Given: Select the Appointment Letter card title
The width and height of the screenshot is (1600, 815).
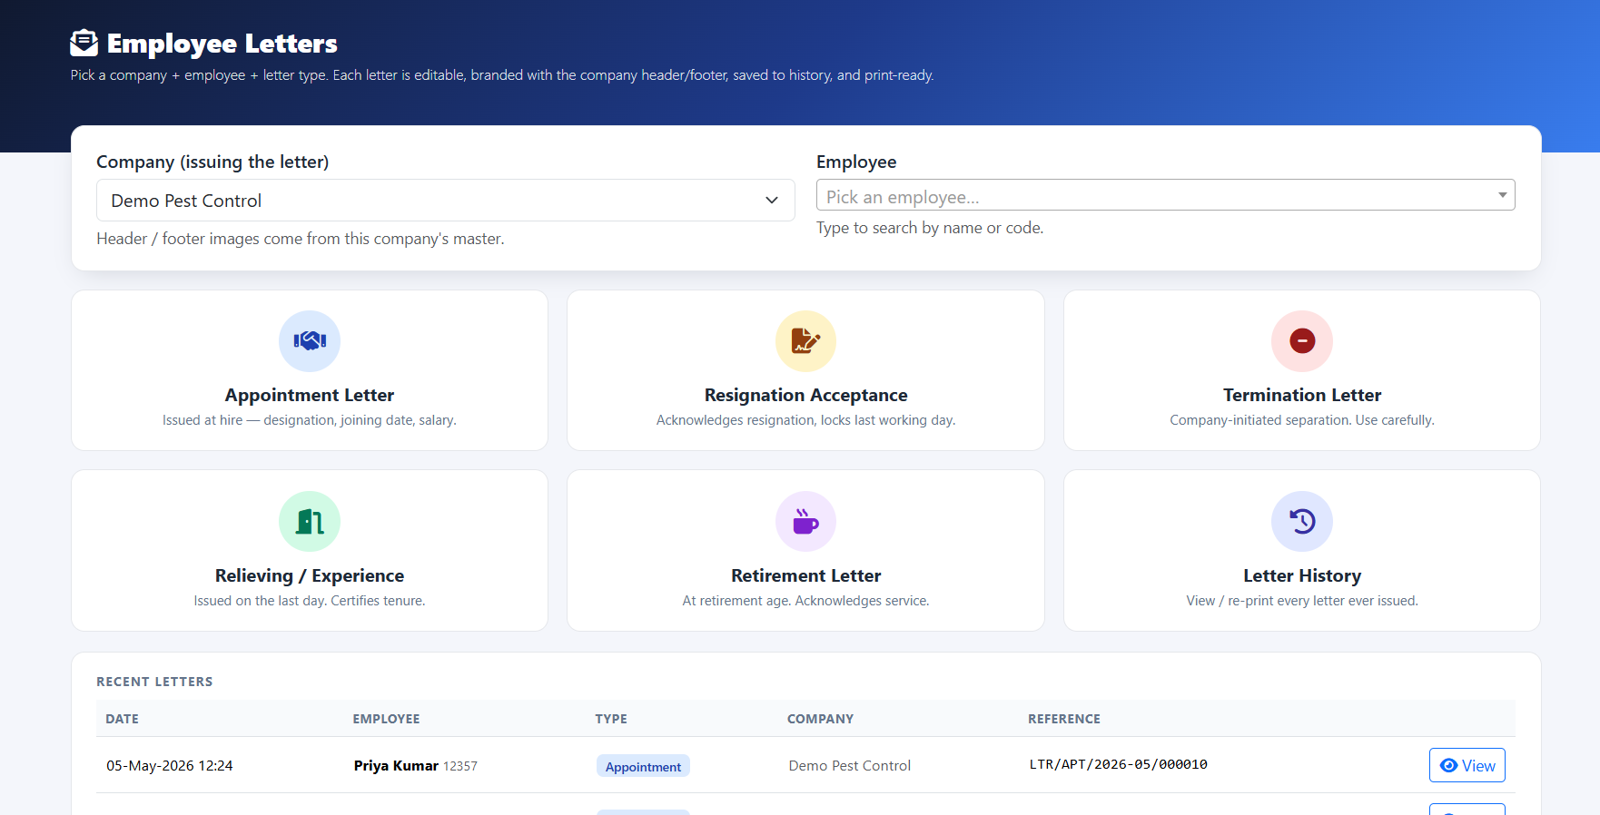Looking at the screenshot, I should [x=310, y=395].
